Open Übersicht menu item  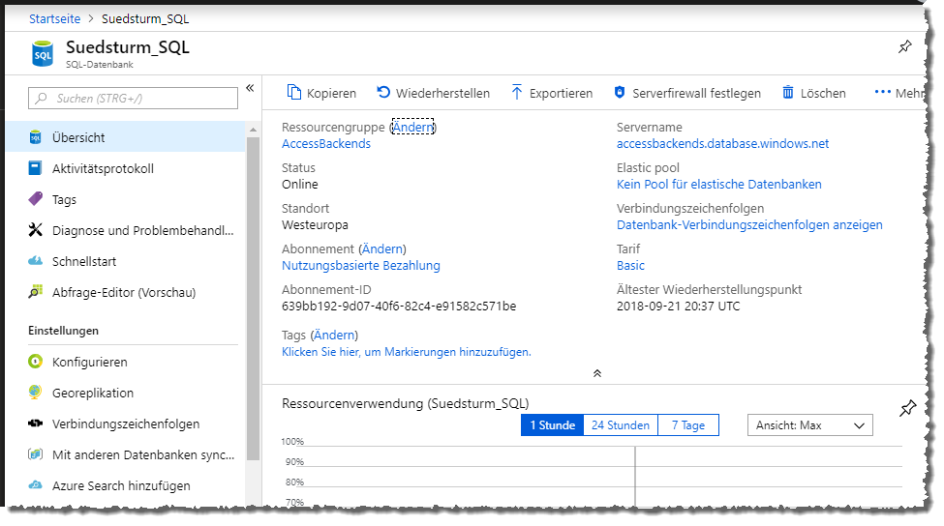coord(125,137)
